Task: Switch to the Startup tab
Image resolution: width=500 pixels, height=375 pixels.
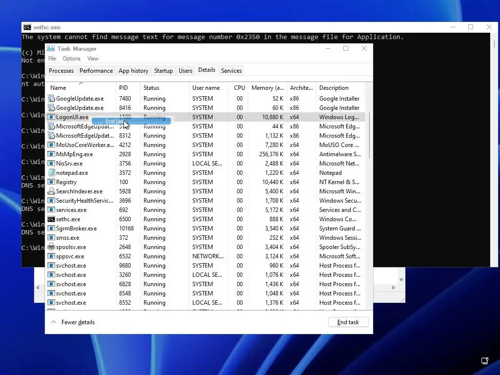Action: pos(163,71)
